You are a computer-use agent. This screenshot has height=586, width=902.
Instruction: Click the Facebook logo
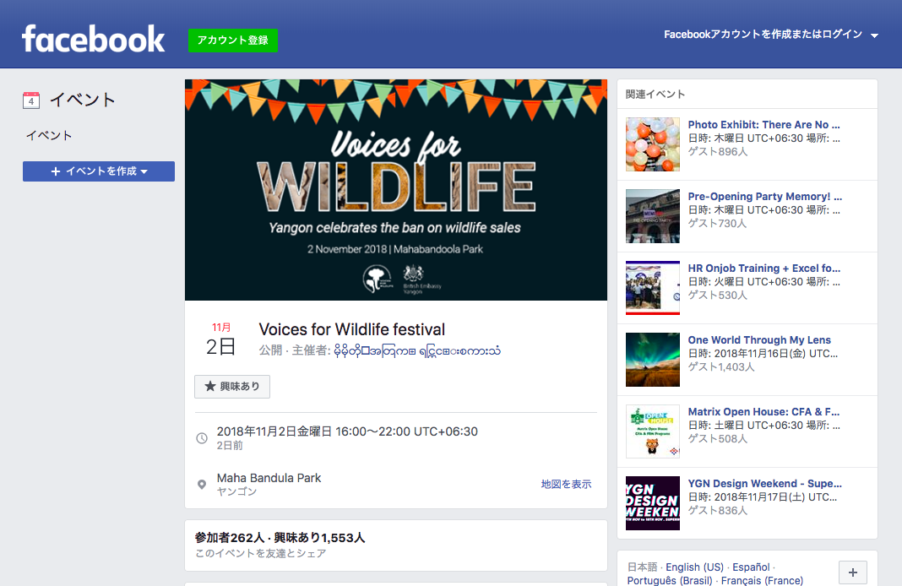pos(93,39)
